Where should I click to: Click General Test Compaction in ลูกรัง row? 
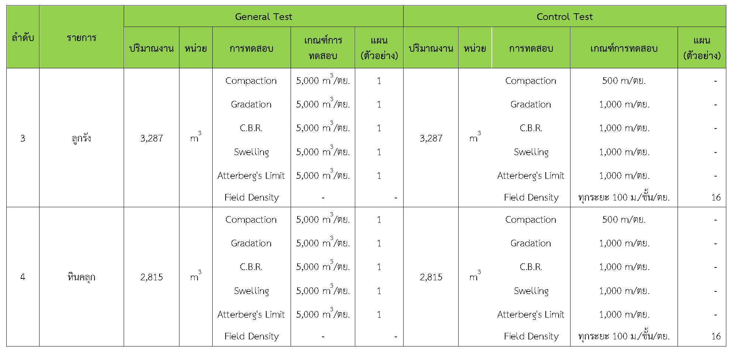251,81
